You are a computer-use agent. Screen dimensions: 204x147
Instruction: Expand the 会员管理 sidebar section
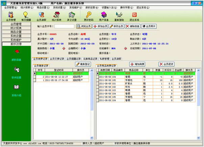(16, 24)
